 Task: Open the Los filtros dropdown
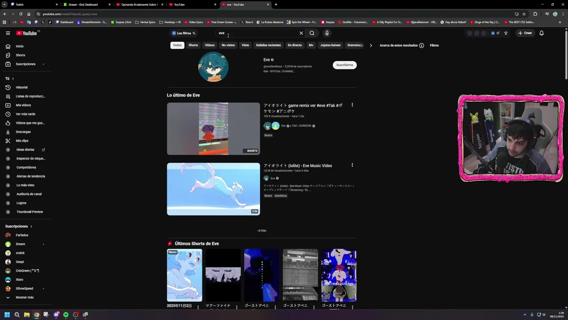point(184,33)
